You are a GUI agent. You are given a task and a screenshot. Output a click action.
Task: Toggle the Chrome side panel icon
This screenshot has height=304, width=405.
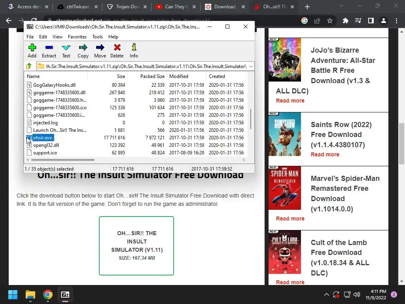coord(371,21)
